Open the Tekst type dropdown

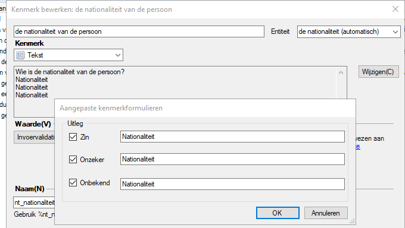pos(68,55)
